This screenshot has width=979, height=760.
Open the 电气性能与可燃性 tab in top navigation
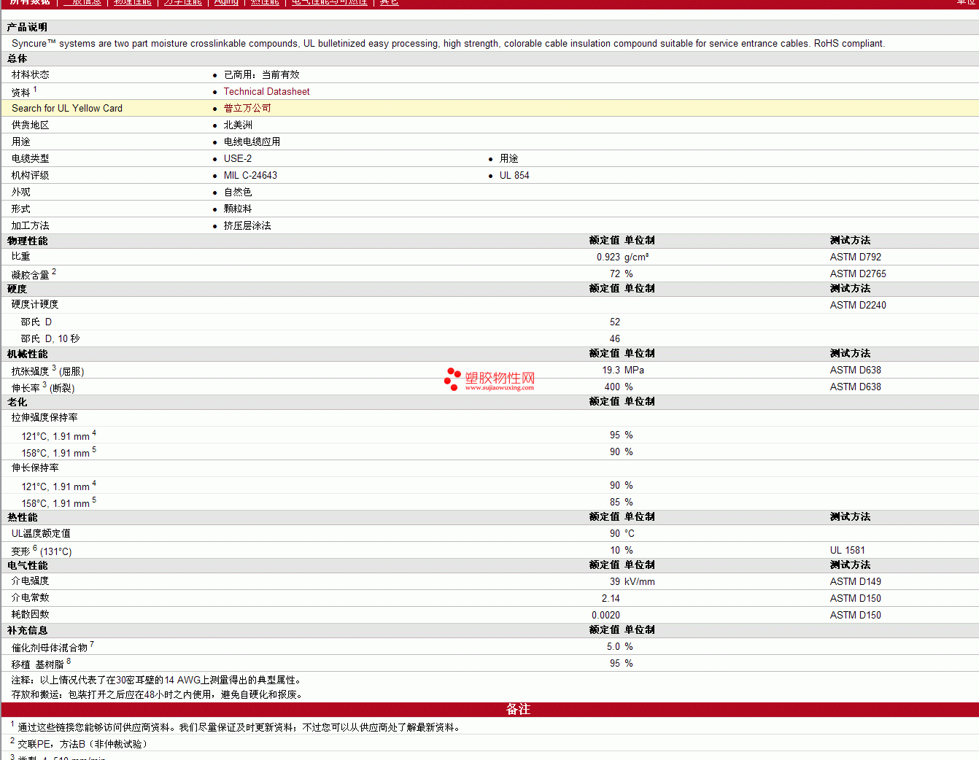(330, 2)
